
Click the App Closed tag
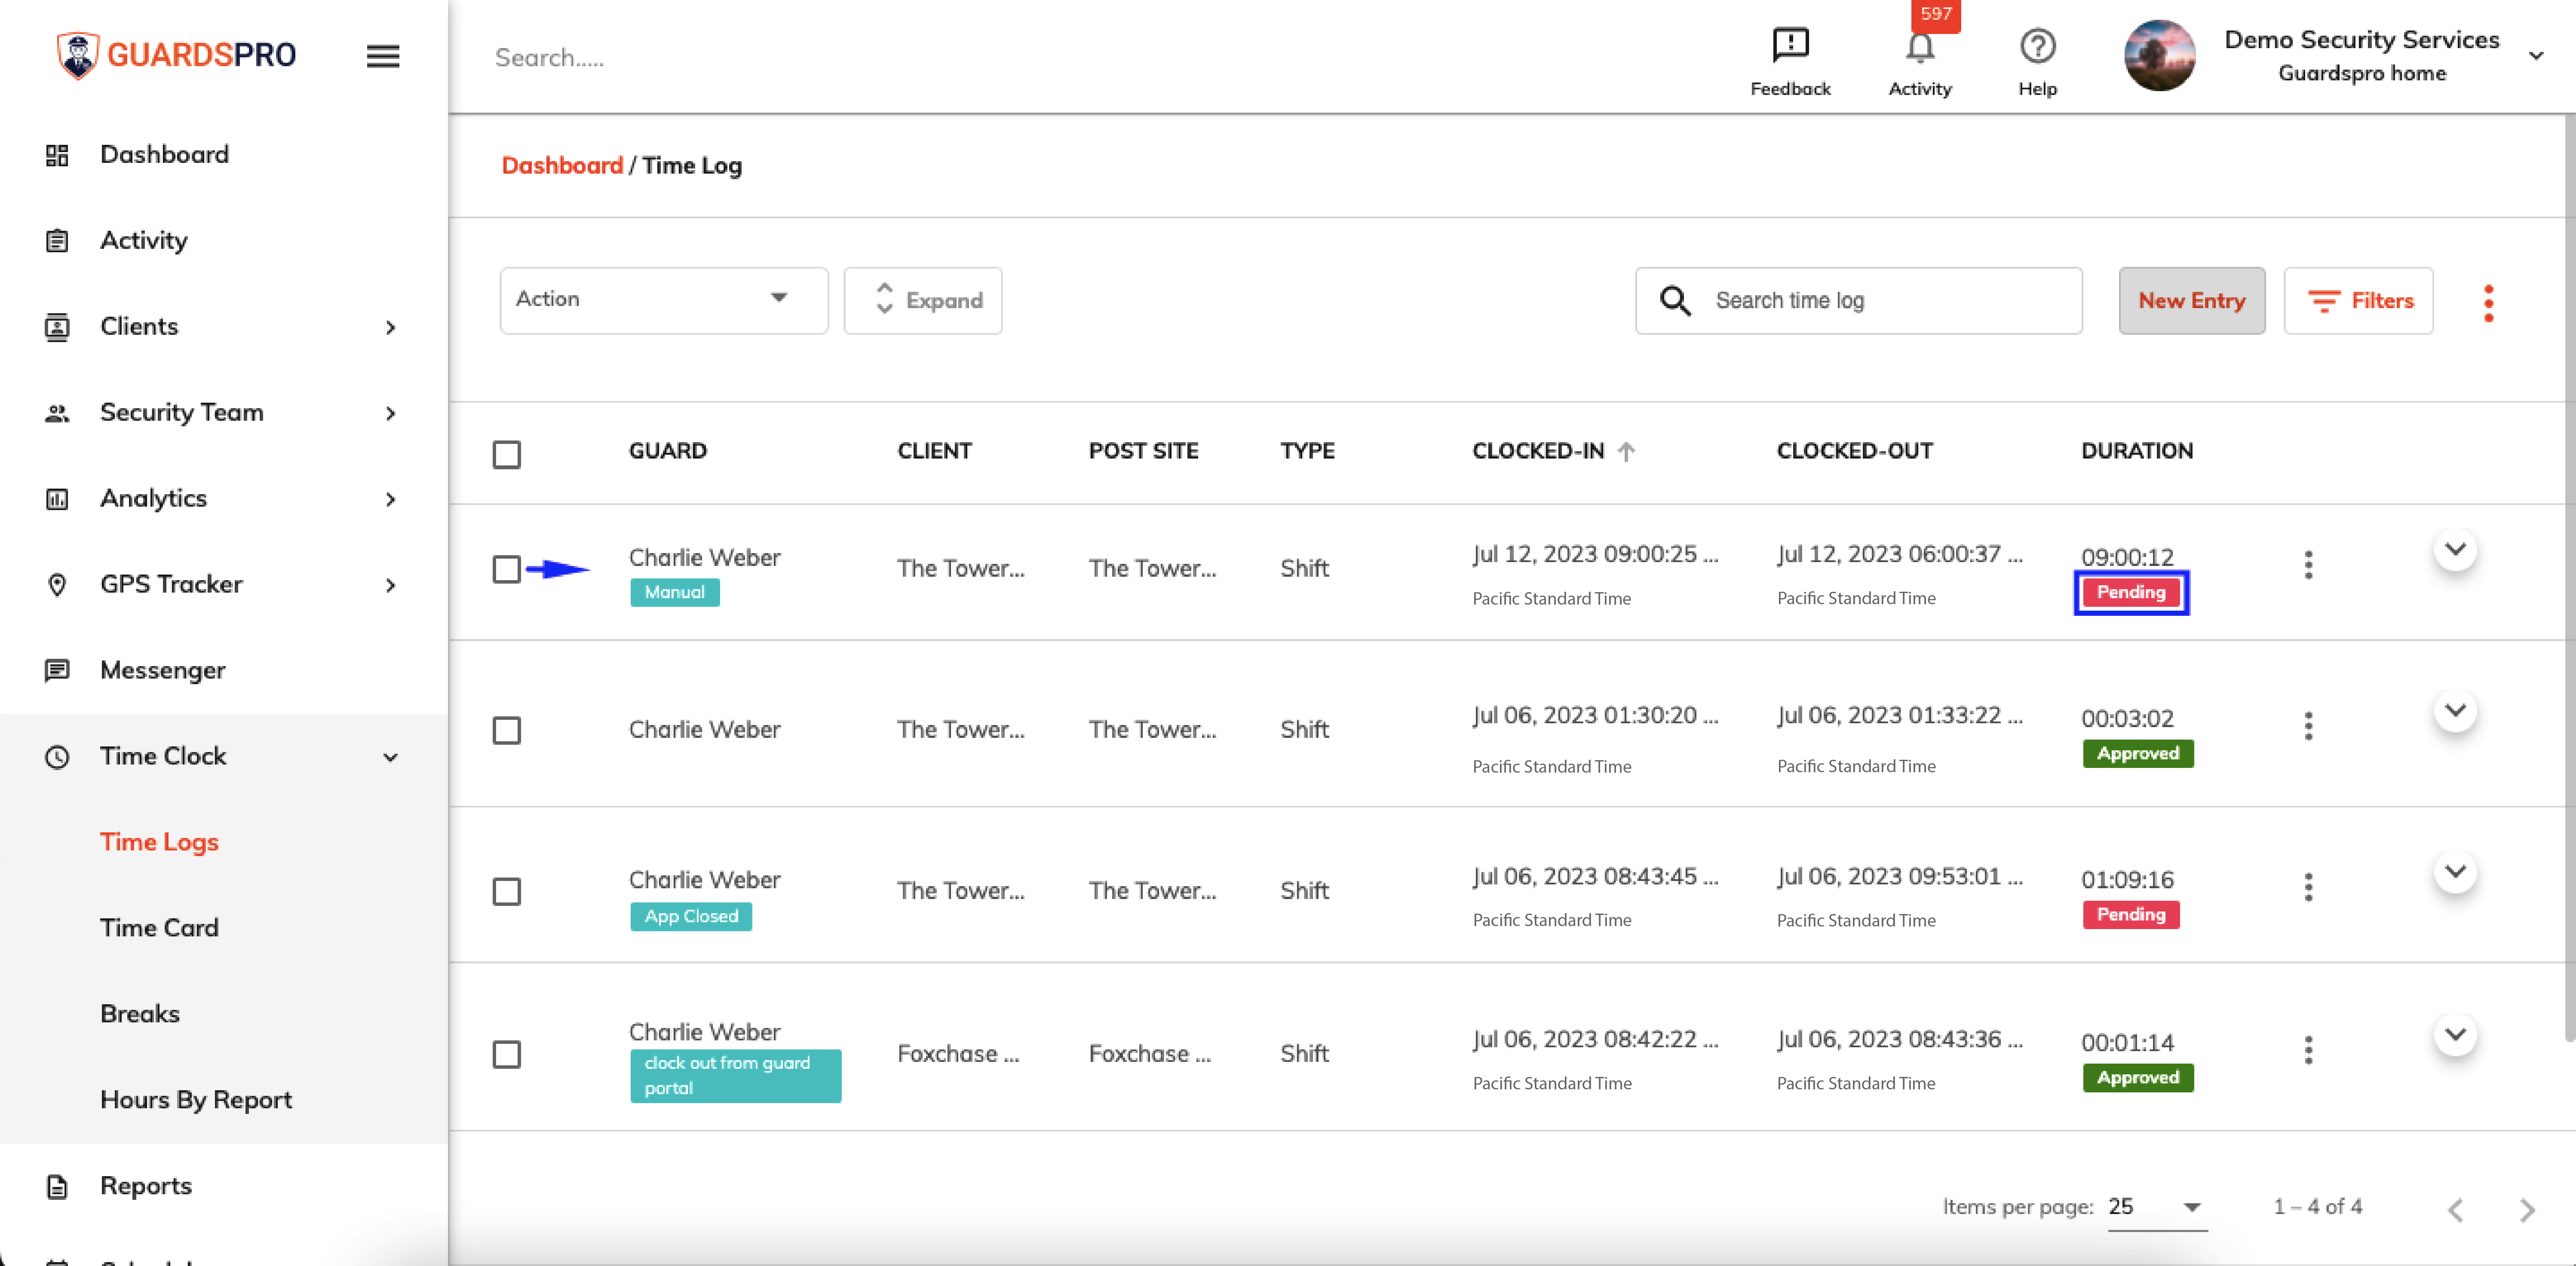691,916
